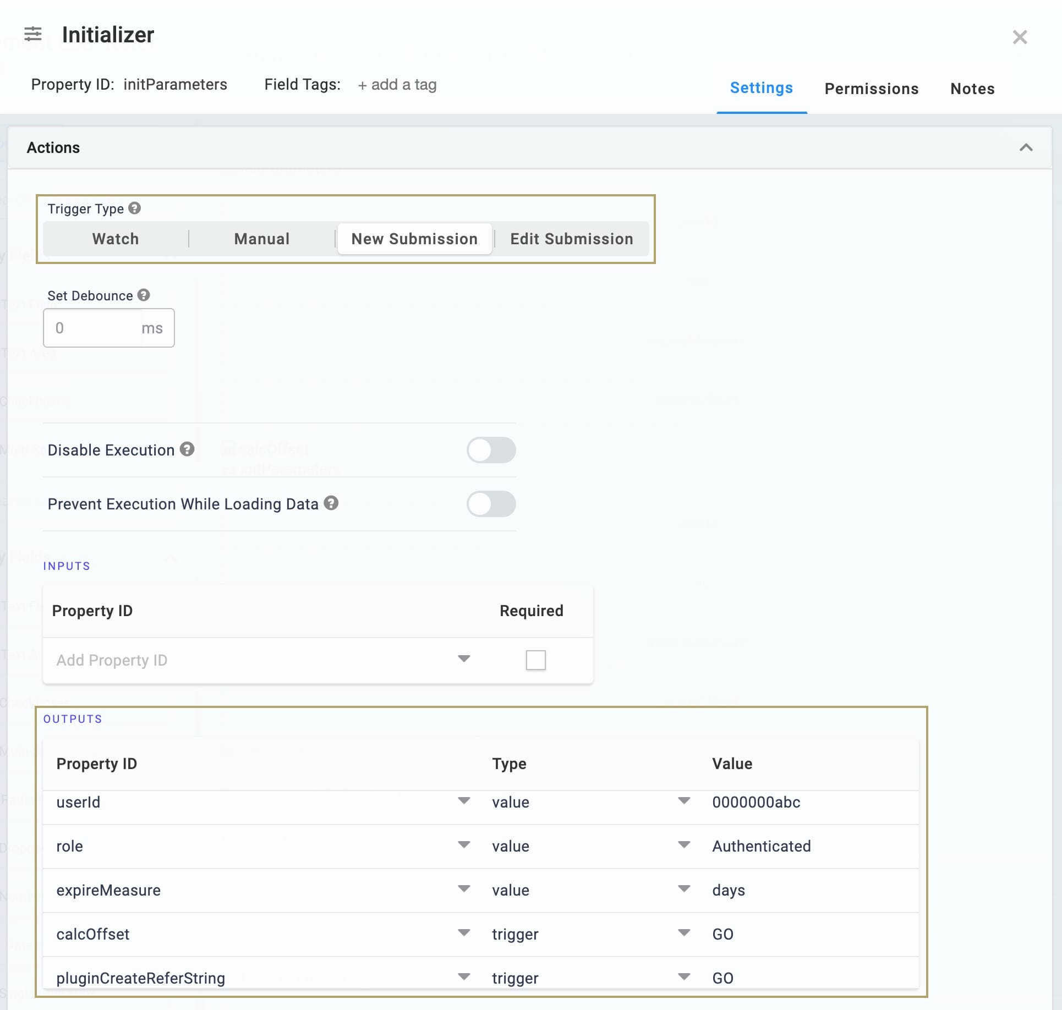Switch to the Notes tab
Screen dimensions: 1062x1010
coord(972,89)
